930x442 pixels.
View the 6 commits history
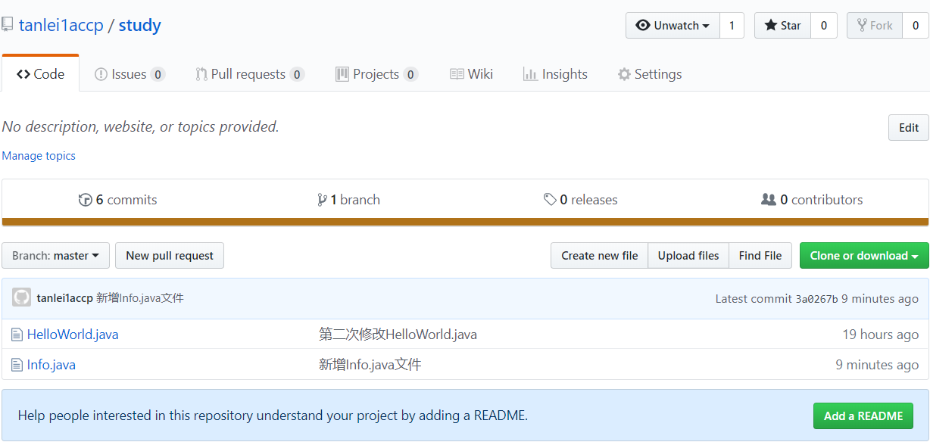pos(118,200)
